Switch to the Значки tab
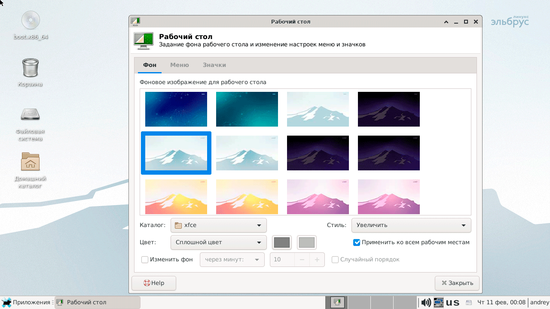The image size is (550, 309). click(x=214, y=65)
